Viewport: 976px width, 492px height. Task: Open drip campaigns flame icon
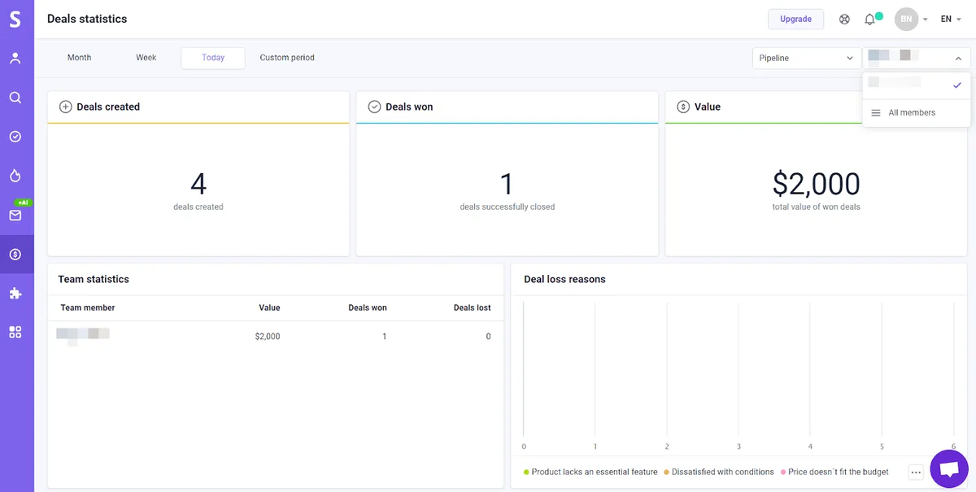16,175
